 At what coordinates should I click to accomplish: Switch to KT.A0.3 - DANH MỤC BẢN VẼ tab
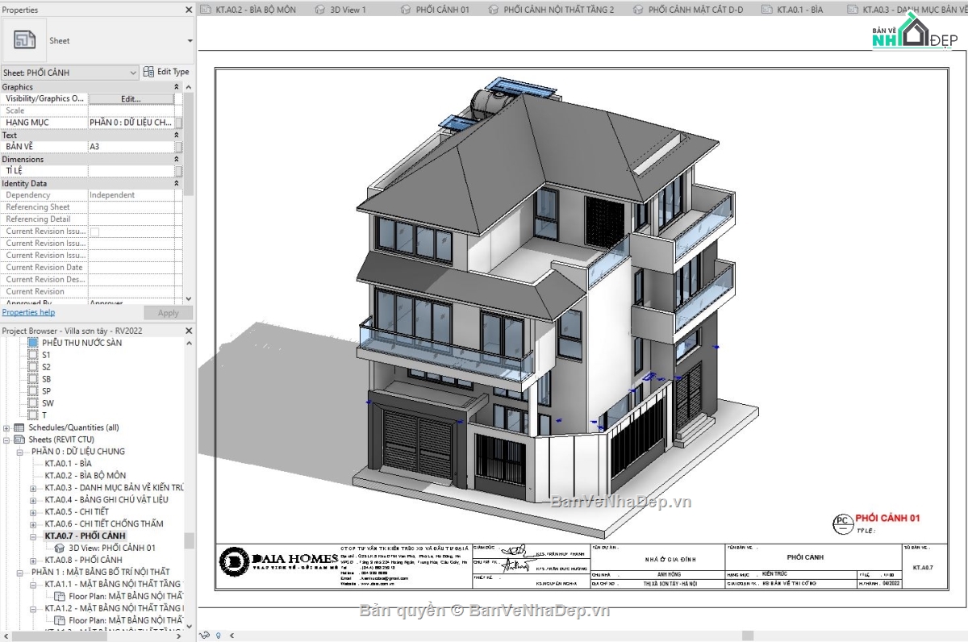click(907, 10)
